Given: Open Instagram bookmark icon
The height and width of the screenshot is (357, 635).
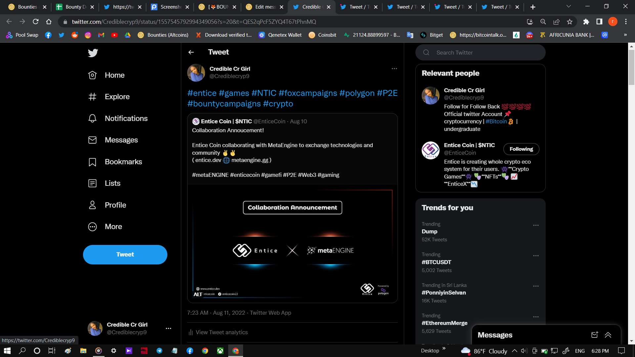Looking at the screenshot, I should pos(88,35).
